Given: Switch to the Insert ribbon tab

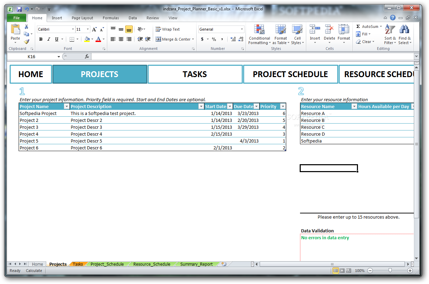Looking at the screenshot, I should click(x=57, y=18).
